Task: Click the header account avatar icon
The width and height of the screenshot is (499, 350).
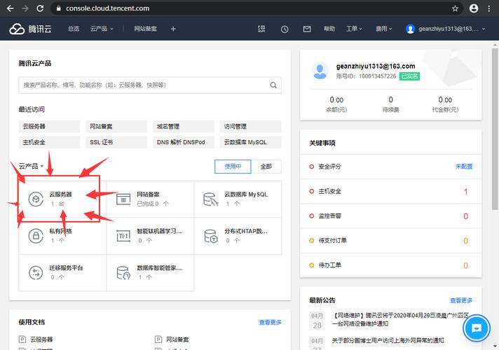Action: 410,29
